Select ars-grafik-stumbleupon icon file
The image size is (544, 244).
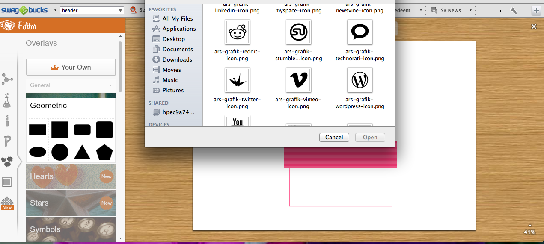[299, 32]
